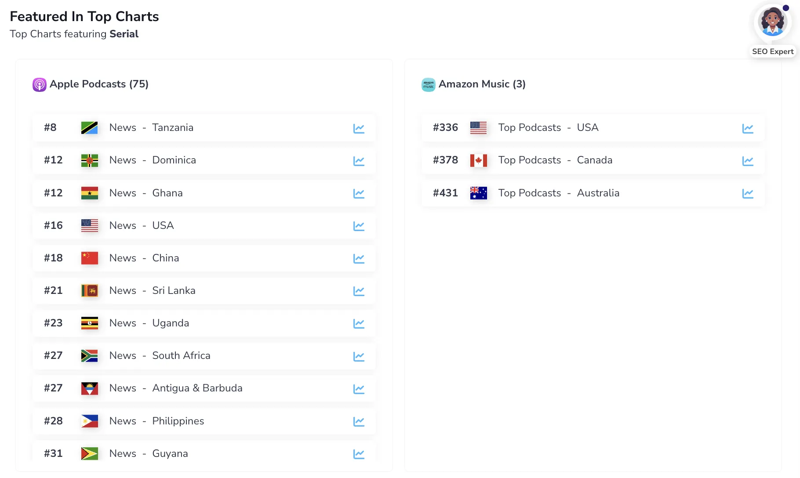Click rank #8 in the Tanzania row
Screen dimensions: 800x478
(x=50, y=127)
